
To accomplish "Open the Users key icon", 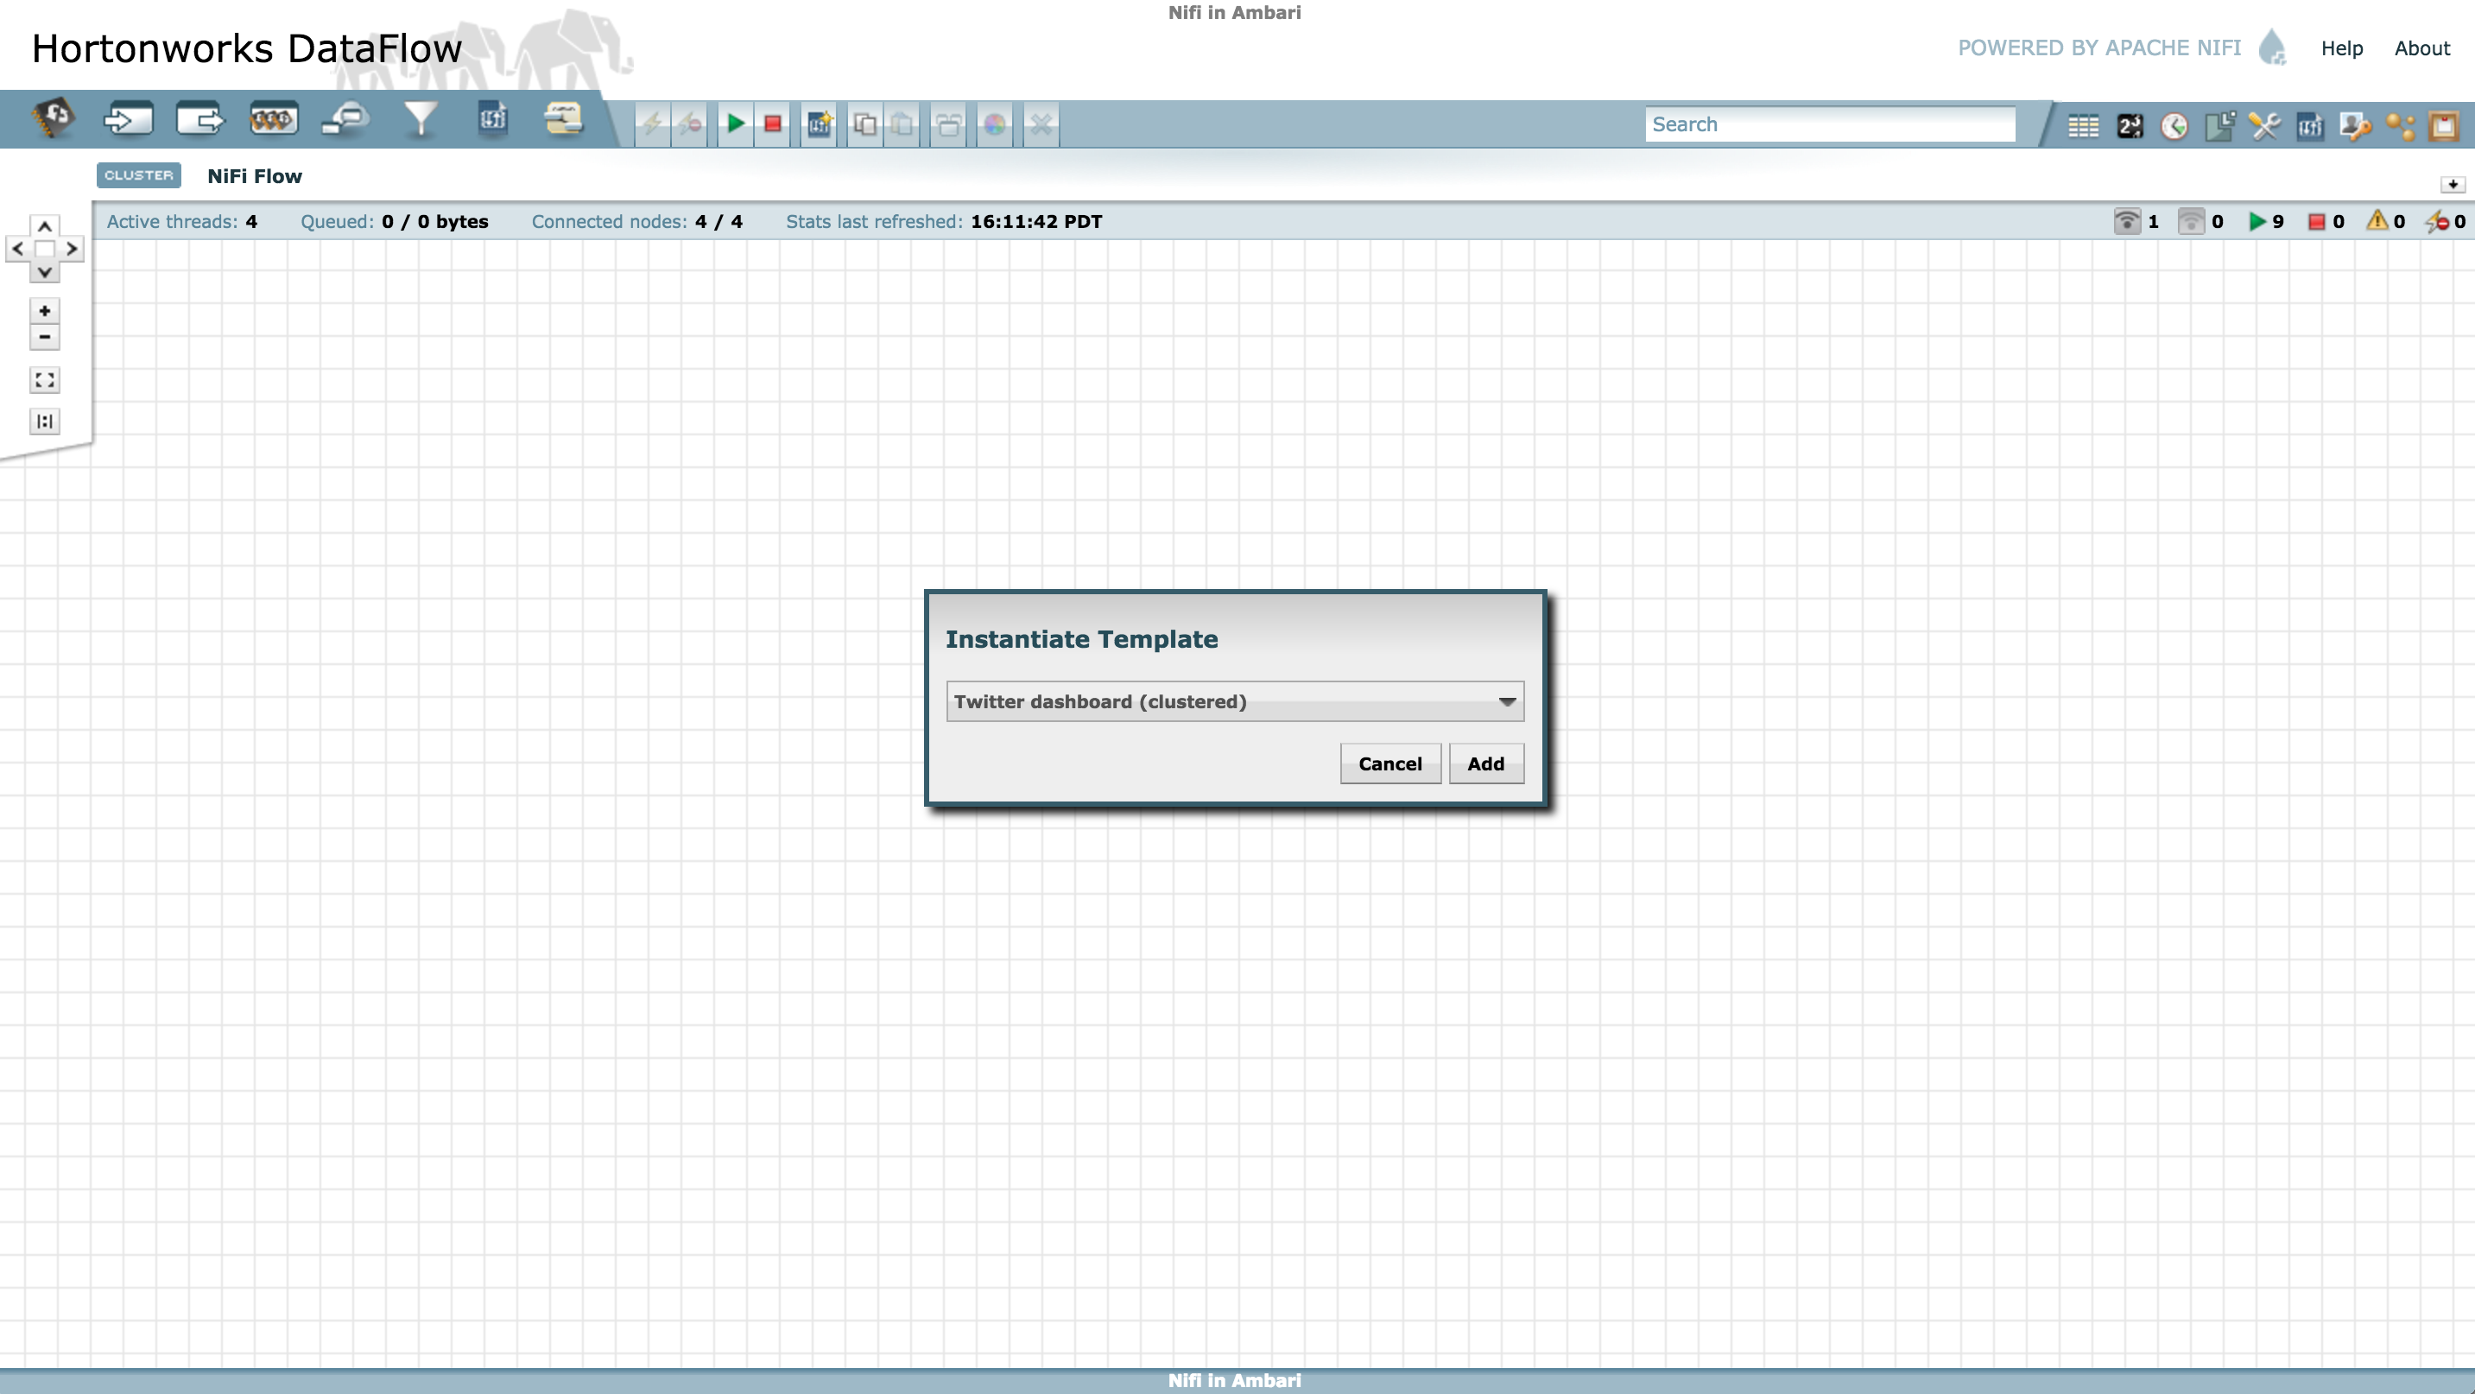I will point(2354,126).
